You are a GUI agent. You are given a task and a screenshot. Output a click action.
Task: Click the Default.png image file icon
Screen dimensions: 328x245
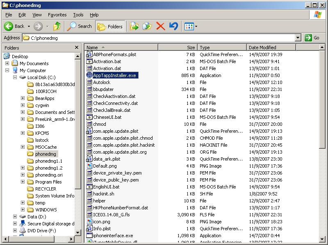click(89, 166)
